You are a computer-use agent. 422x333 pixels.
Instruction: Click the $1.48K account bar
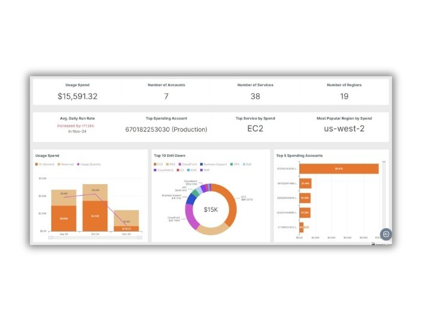305,183
